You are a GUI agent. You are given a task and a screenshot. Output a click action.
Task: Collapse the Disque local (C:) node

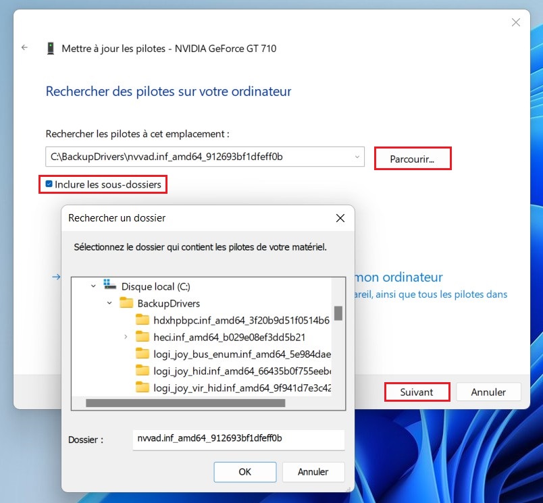[x=93, y=286]
